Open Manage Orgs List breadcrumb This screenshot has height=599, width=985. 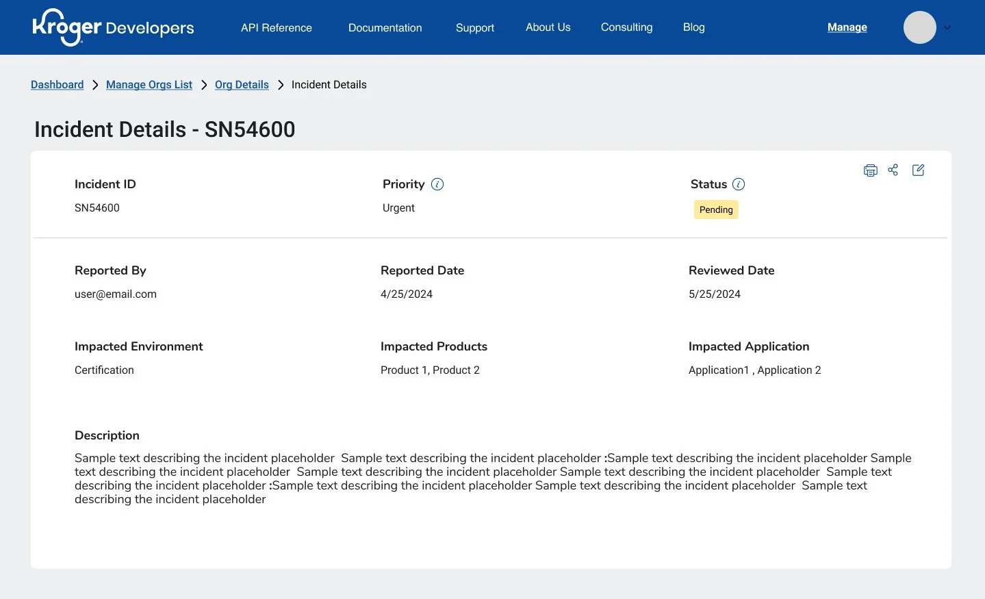pyautogui.click(x=149, y=85)
